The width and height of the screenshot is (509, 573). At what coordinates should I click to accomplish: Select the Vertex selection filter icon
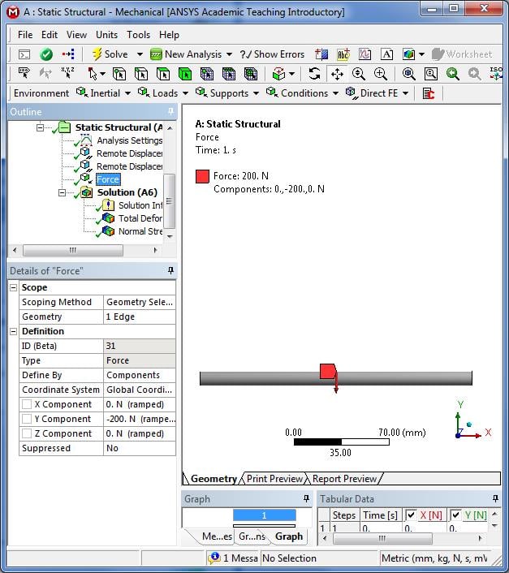coord(119,74)
